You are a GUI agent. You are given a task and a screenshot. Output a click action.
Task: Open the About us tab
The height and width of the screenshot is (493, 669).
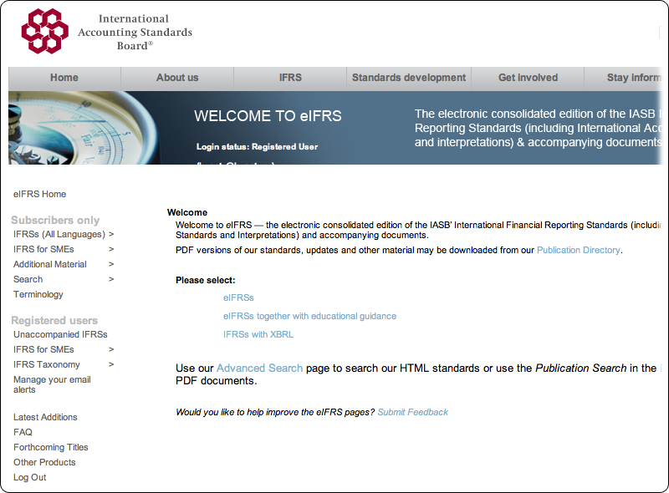(177, 78)
